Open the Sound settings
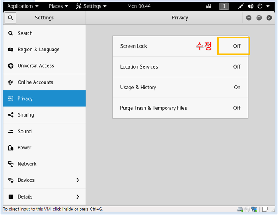Image resolution: width=278 pixels, height=215 pixels. point(44,131)
